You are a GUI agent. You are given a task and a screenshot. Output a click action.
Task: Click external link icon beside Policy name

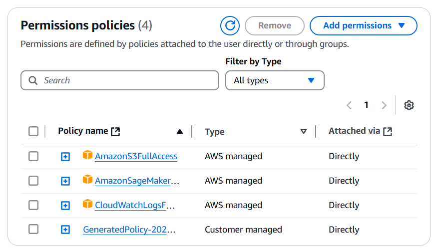point(115,132)
